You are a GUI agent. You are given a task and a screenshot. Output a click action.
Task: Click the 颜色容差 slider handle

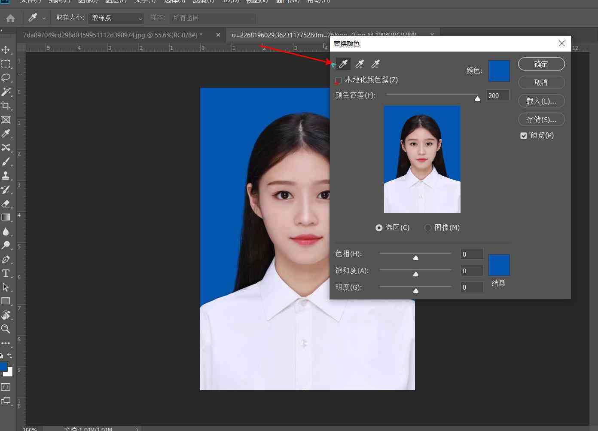tap(477, 98)
